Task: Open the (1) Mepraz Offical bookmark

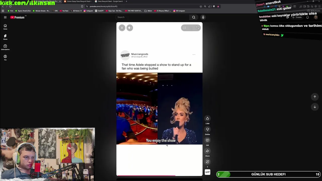Action: tap(162, 11)
